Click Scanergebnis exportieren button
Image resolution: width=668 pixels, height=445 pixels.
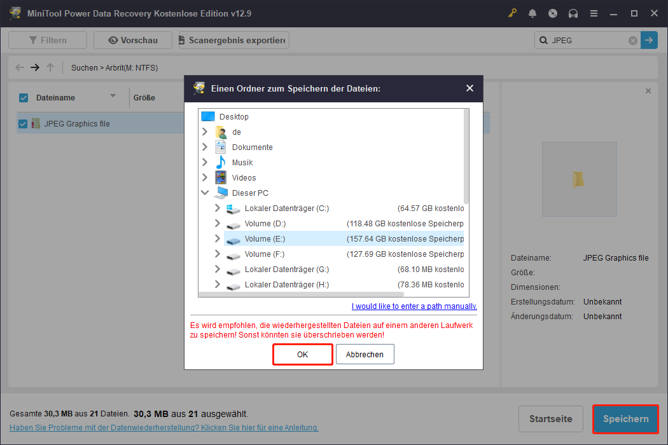(x=234, y=40)
